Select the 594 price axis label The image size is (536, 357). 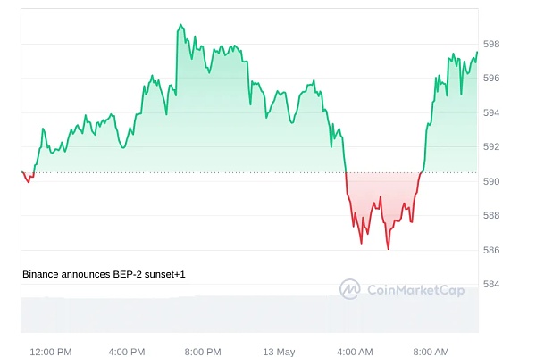492,112
